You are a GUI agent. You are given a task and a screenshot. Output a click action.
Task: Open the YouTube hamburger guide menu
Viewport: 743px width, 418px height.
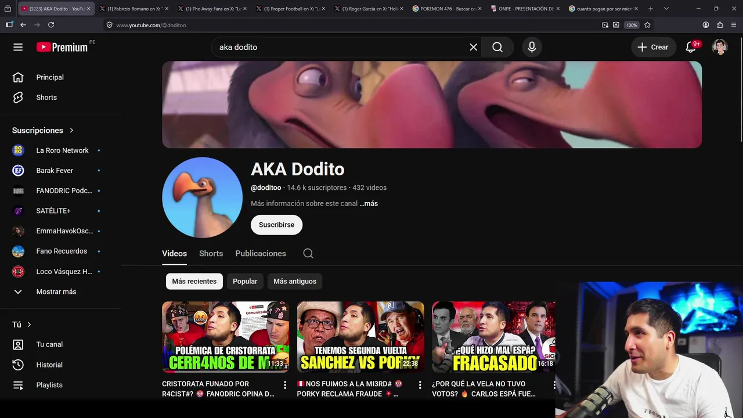(x=18, y=47)
